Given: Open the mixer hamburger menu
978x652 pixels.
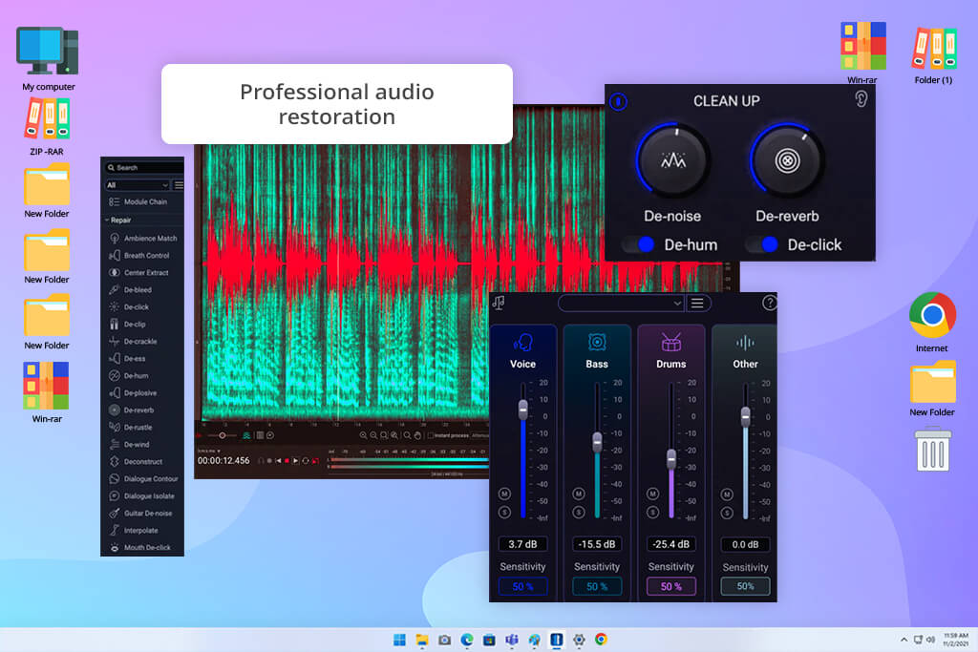Looking at the screenshot, I should coord(697,304).
